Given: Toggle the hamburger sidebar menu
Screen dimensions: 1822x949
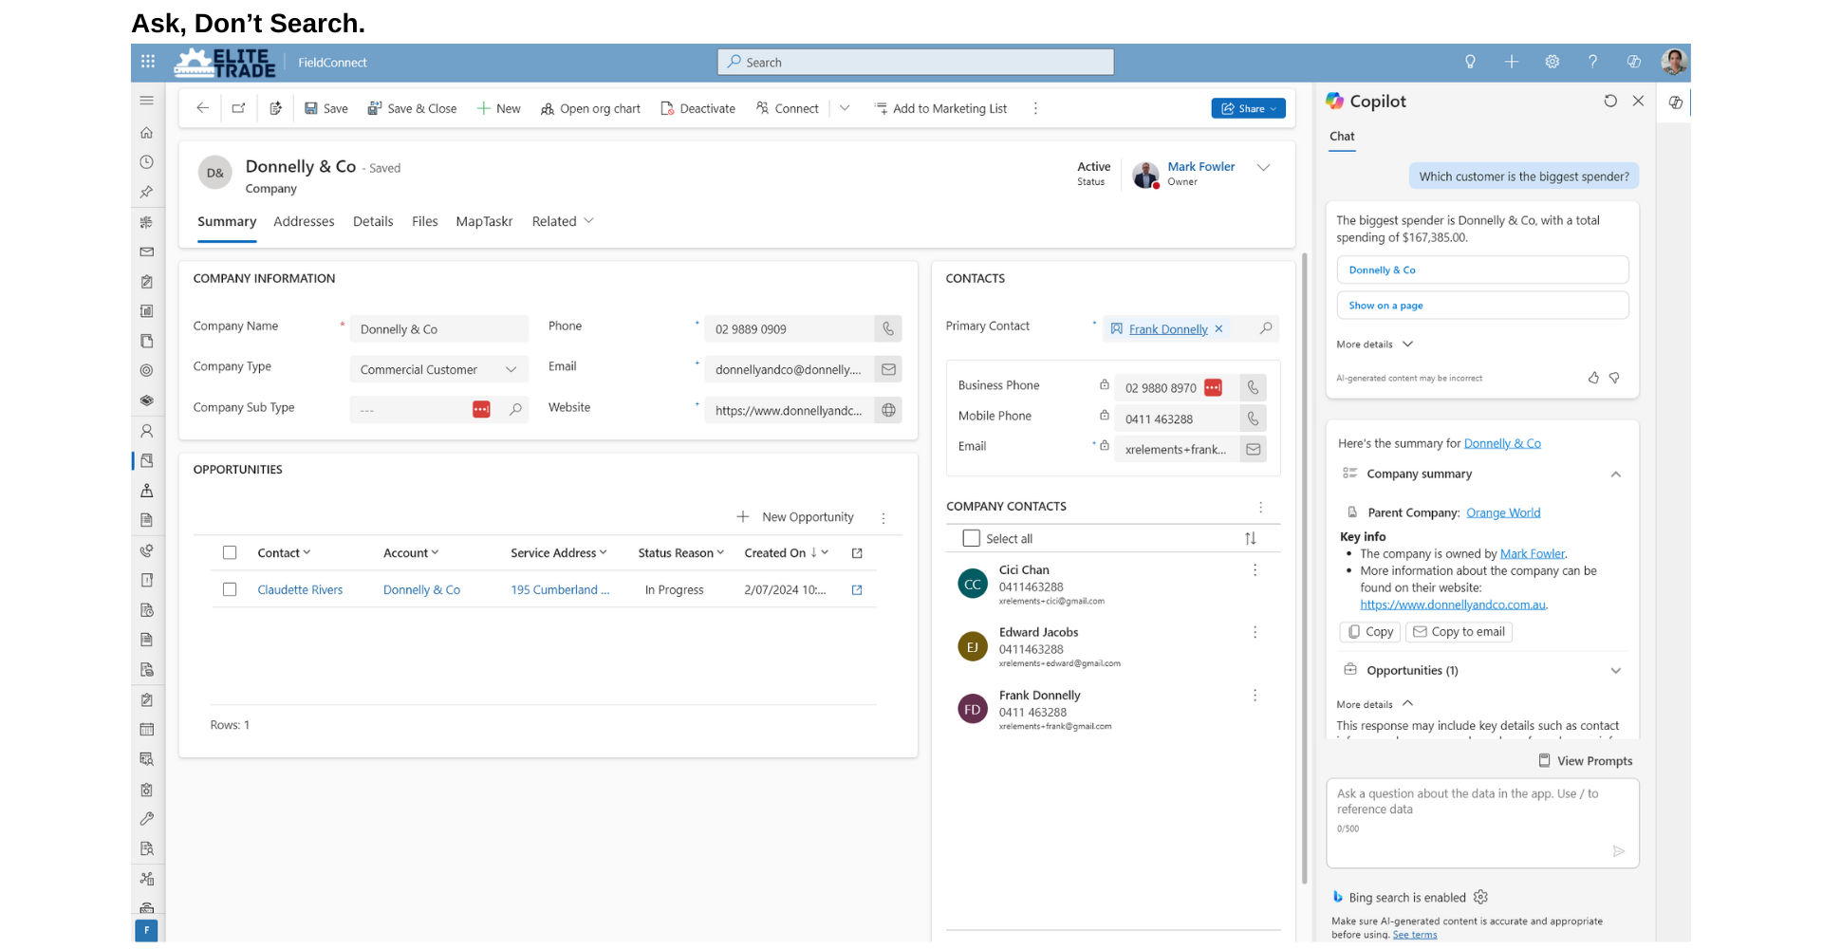Looking at the screenshot, I should point(147,101).
